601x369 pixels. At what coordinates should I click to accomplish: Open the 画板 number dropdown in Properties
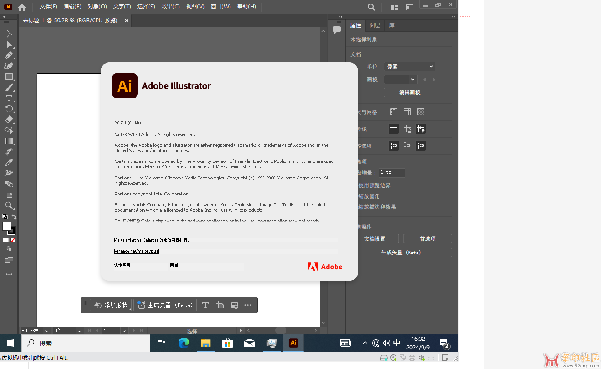[413, 79]
